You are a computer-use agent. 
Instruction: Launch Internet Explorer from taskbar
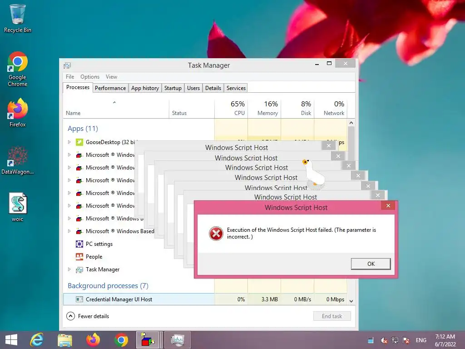click(x=36, y=340)
